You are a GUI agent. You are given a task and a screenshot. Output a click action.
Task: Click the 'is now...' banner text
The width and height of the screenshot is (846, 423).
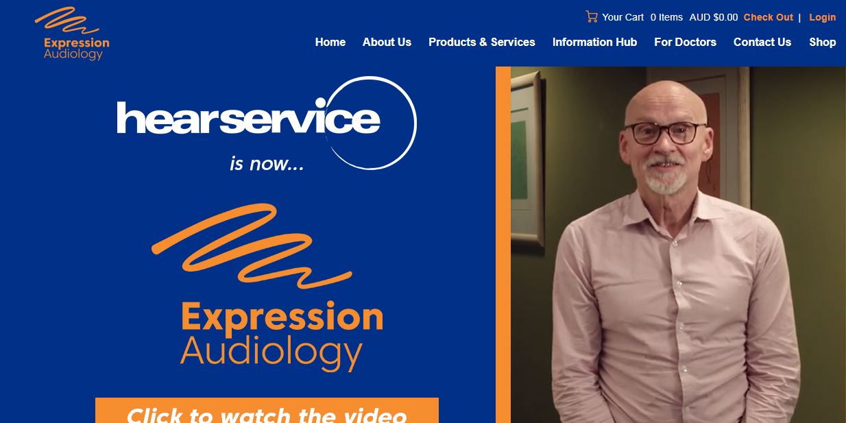tap(267, 164)
